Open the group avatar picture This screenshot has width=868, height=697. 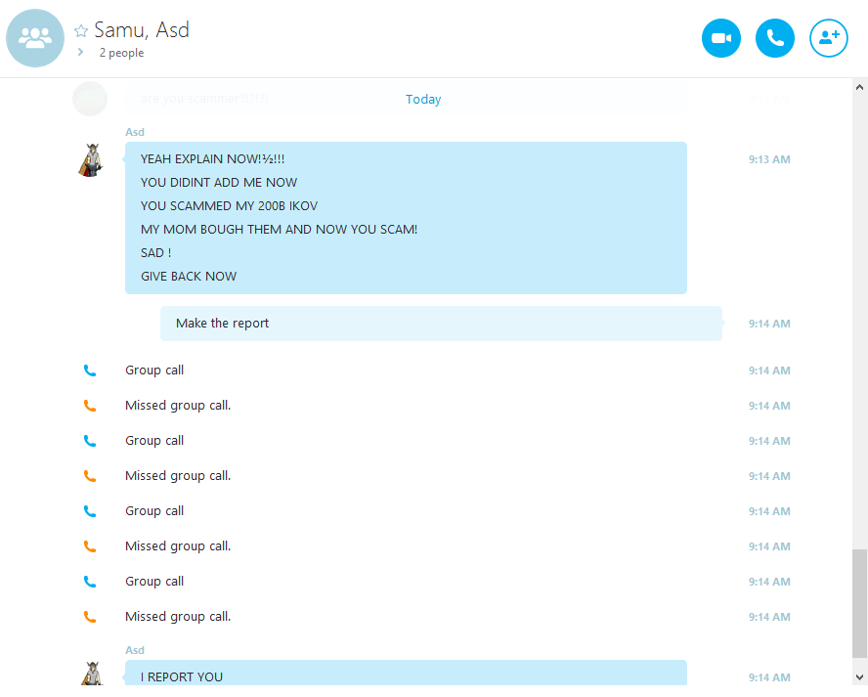[x=35, y=38]
